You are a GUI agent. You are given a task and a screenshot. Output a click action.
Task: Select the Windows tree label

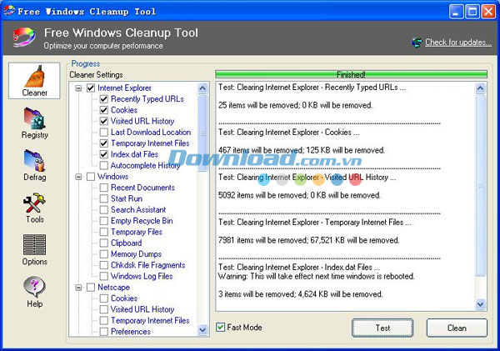pos(112,177)
